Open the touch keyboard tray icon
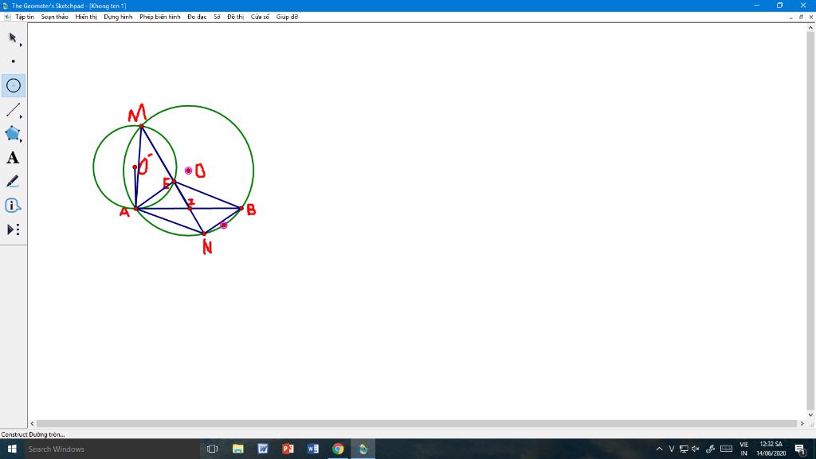 727,449
